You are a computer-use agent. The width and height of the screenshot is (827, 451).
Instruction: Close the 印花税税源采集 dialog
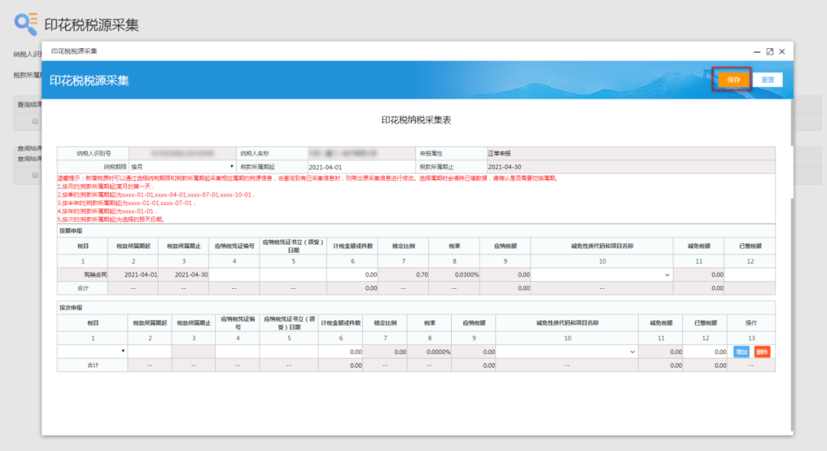[x=782, y=51]
